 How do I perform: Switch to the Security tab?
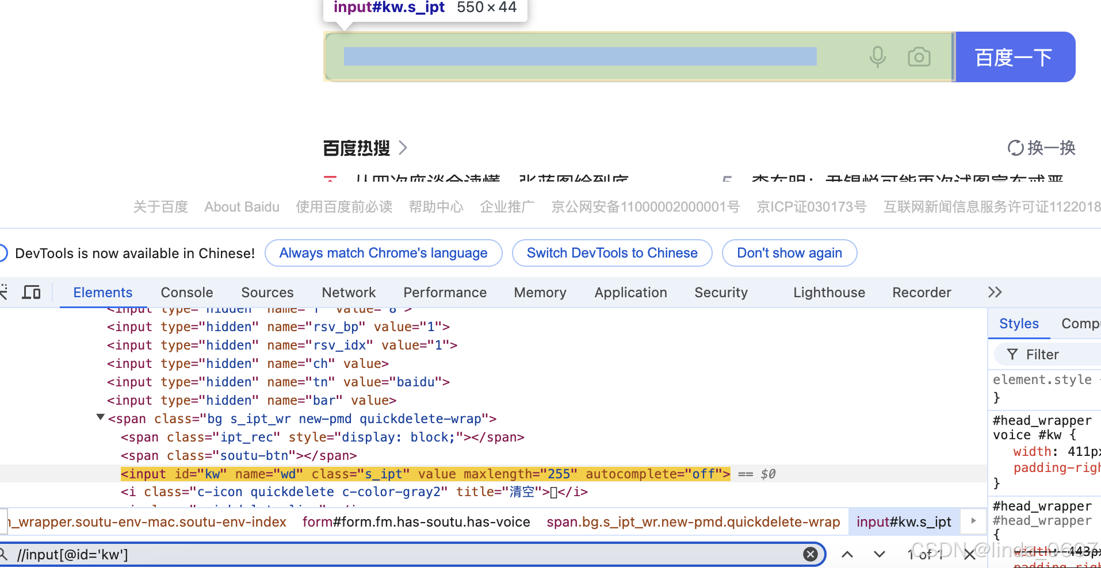click(721, 293)
